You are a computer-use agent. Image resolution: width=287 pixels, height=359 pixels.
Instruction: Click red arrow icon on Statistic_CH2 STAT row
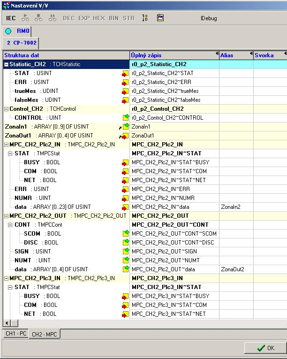[x=125, y=74]
